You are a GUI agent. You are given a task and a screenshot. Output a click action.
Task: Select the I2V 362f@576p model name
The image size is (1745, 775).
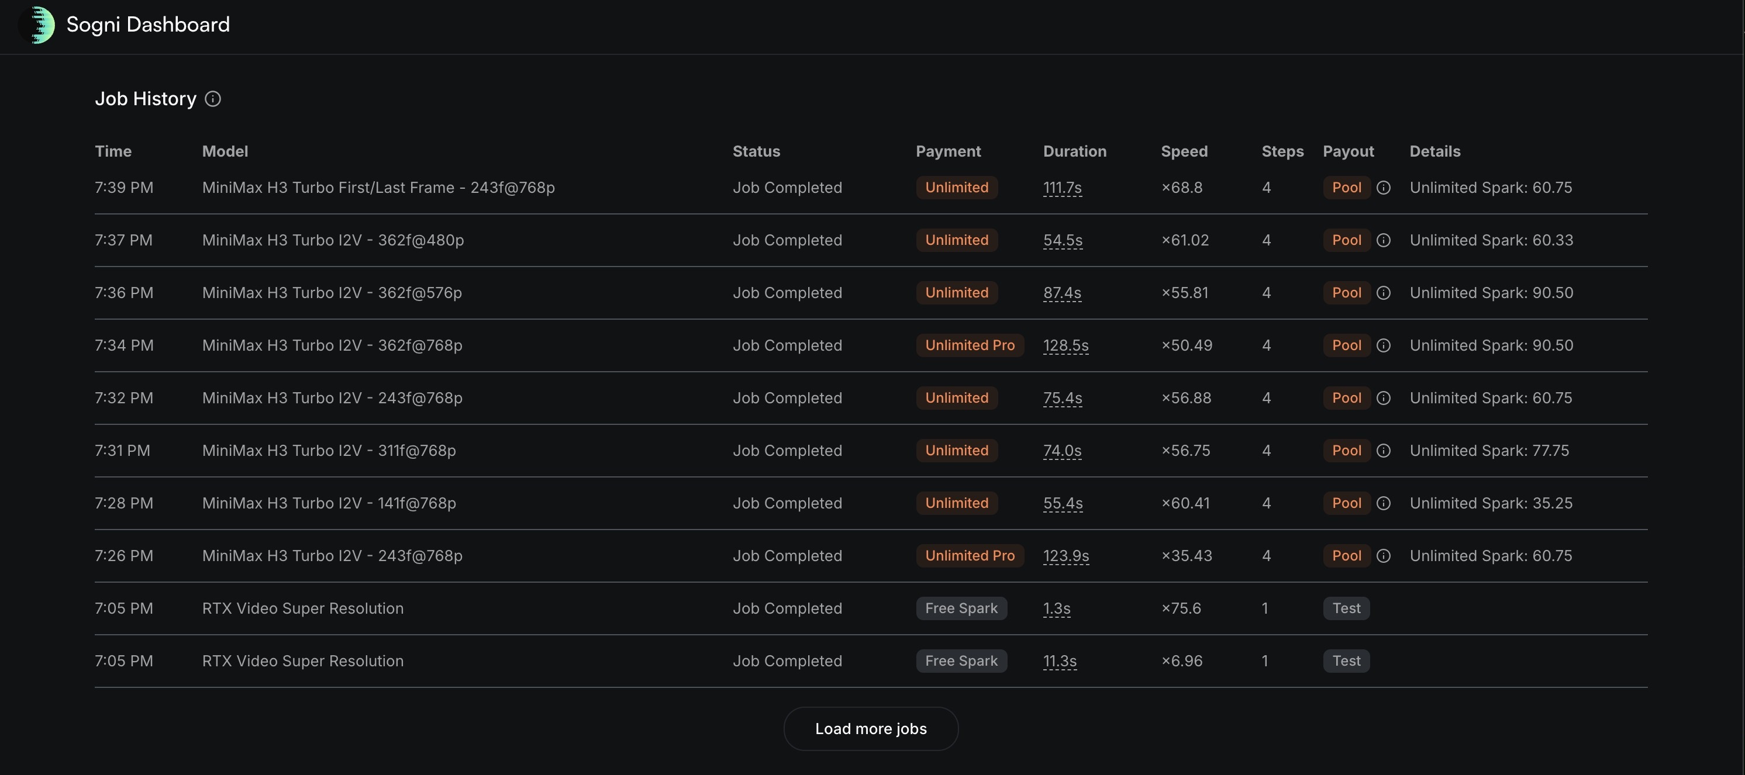pos(332,293)
